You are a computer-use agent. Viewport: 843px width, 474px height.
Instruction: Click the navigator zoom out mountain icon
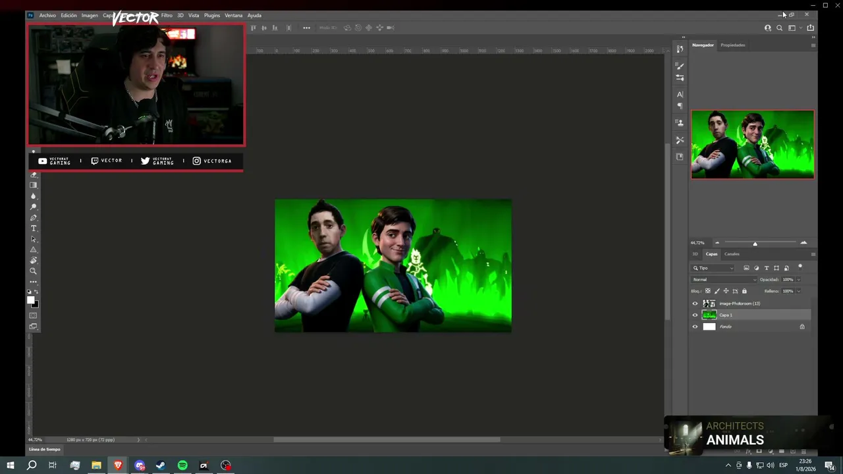coord(717,243)
